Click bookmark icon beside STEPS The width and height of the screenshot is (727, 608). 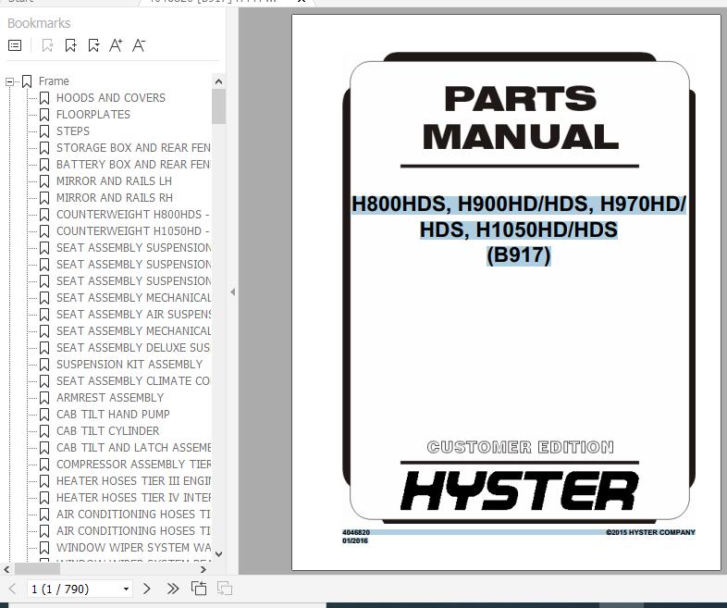coord(44,131)
